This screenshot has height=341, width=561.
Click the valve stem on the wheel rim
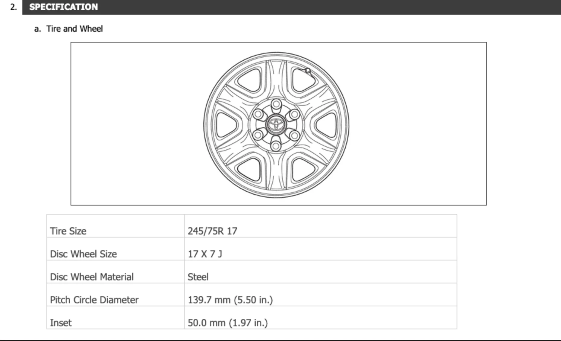[307, 71]
